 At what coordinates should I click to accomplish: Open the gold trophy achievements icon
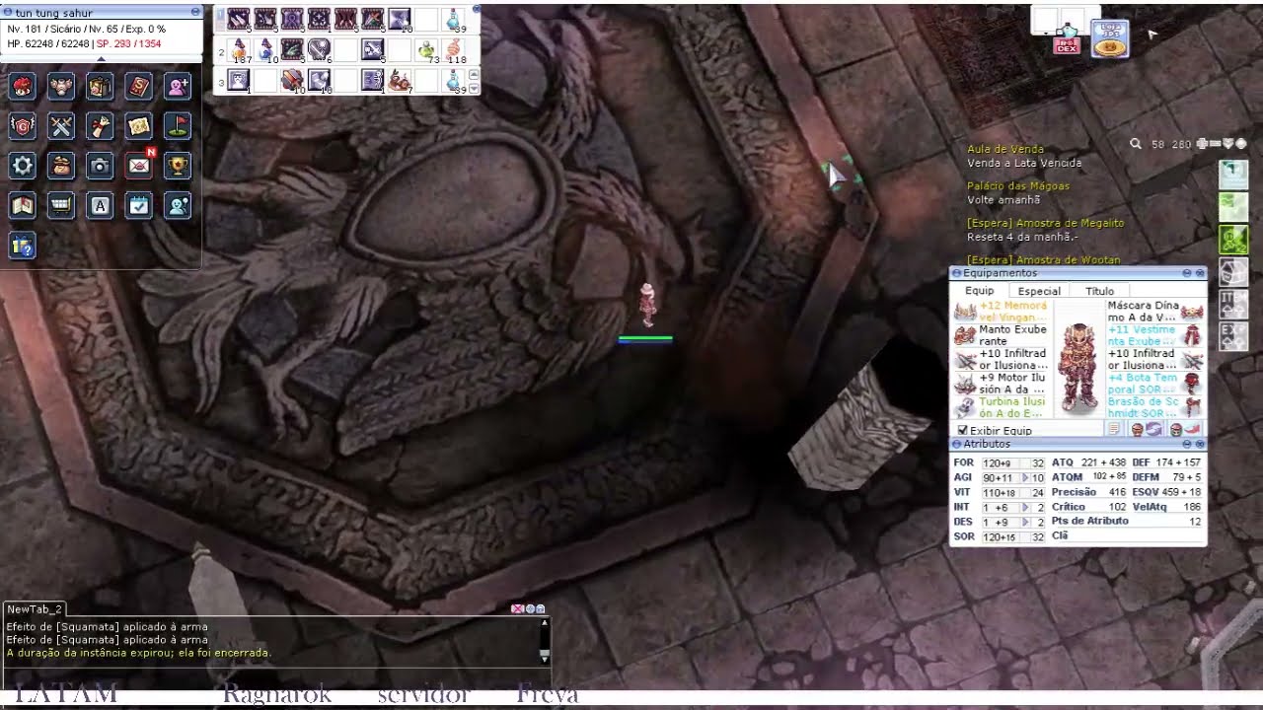178,166
